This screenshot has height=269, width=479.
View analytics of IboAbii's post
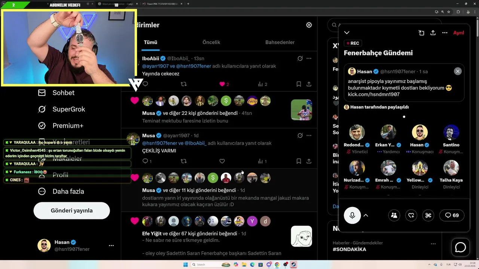(x=262, y=84)
